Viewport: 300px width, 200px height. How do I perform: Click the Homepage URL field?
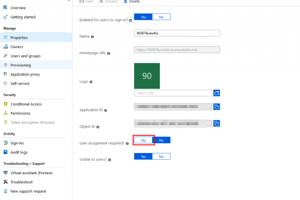click(x=177, y=50)
